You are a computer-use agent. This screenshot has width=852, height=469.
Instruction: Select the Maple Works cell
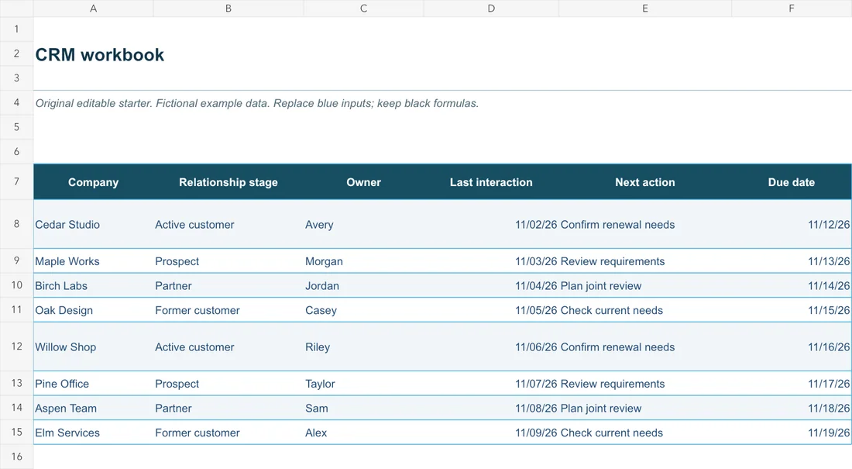(94, 261)
